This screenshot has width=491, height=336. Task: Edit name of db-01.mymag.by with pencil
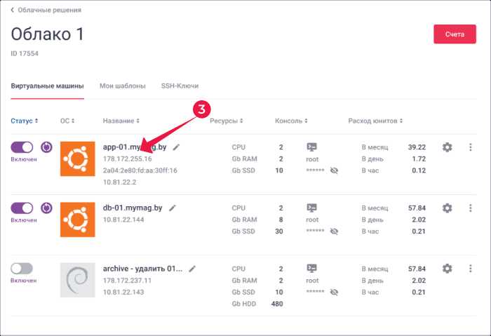pyautogui.click(x=173, y=208)
